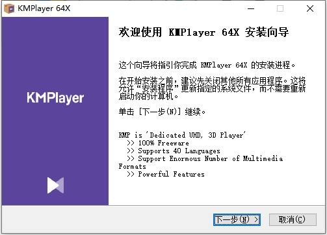Click the paragraph starting 在开始安装之前
Viewport: 327px width, 235px height.
(212, 88)
